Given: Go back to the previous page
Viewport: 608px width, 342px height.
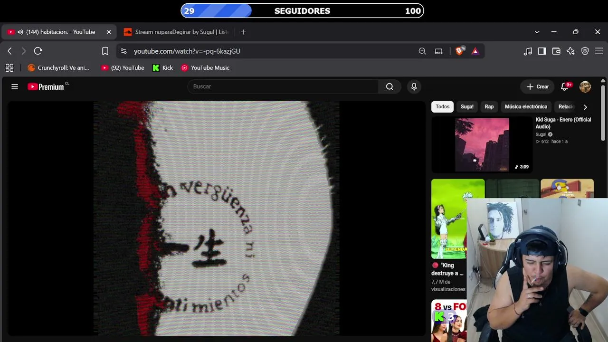Looking at the screenshot, I should 9,51.
